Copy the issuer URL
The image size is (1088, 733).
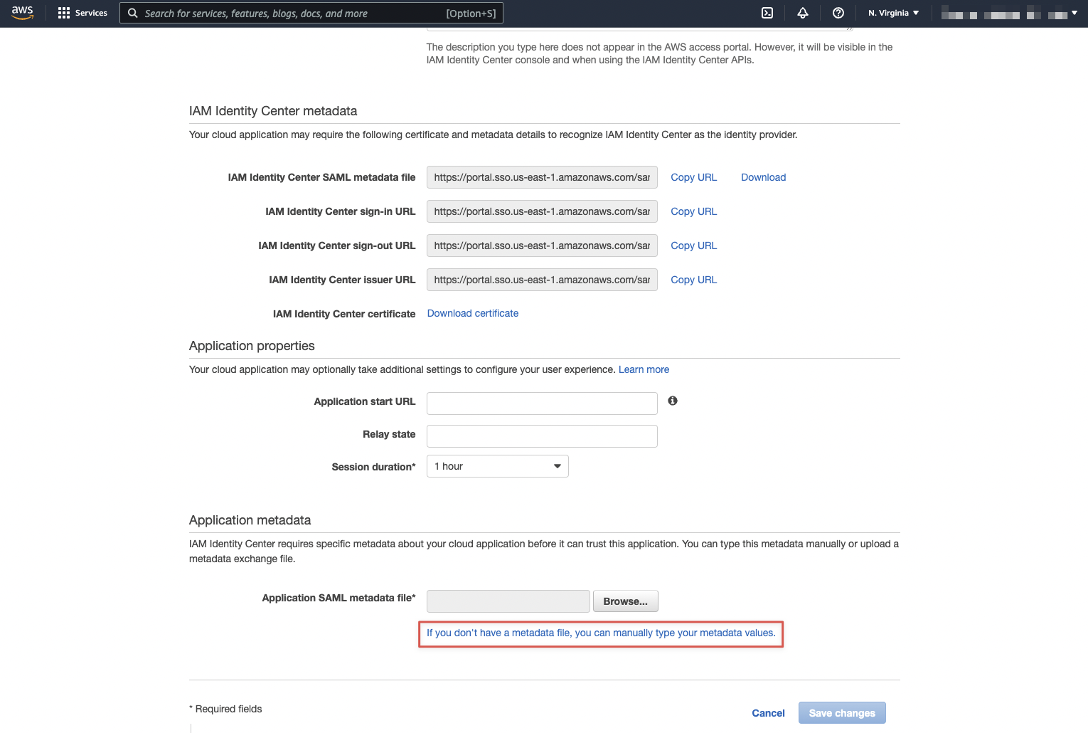[x=693, y=280]
